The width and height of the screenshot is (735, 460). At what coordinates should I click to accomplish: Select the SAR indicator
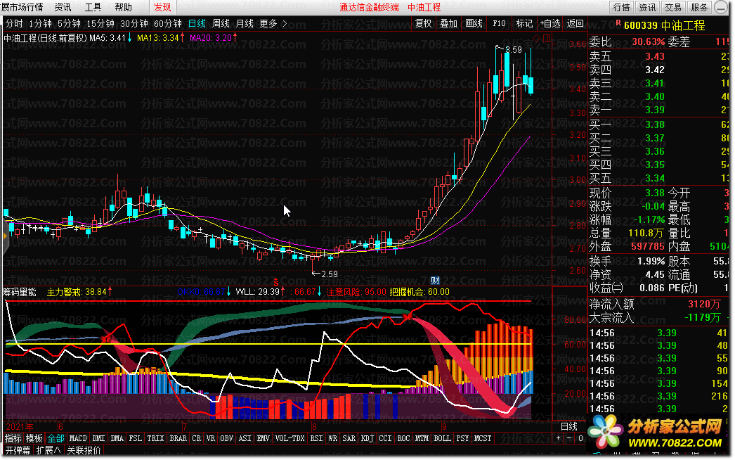(x=349, y=438)
